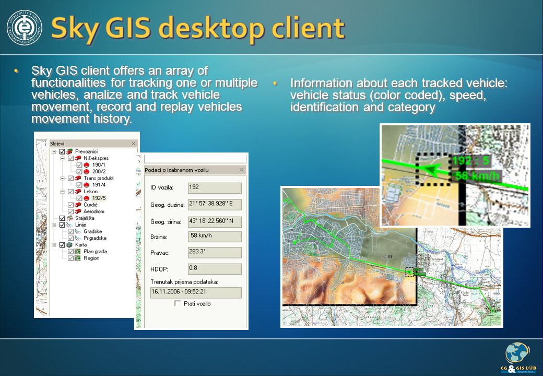Click the Ćurdić carrier bus icon
This screenshot has height=376, width=543.
78,205
